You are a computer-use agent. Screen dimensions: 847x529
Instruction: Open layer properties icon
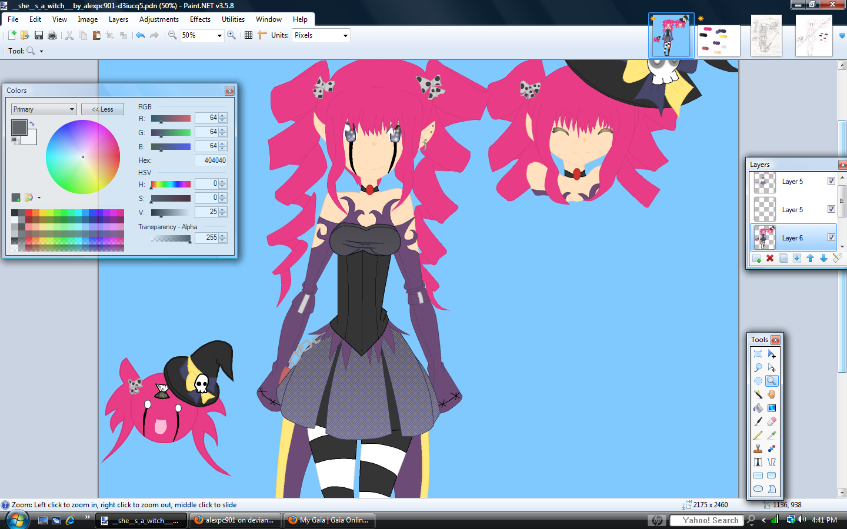pyautogui.click(x=837, y=258)
